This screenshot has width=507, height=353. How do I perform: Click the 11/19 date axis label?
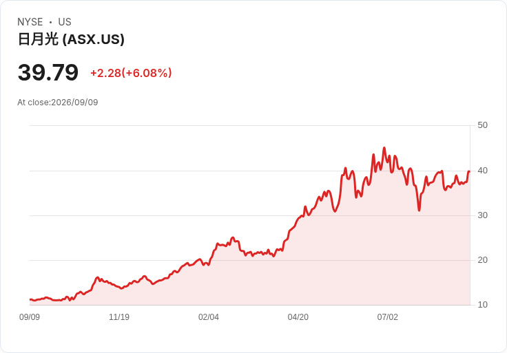point(119,317)
